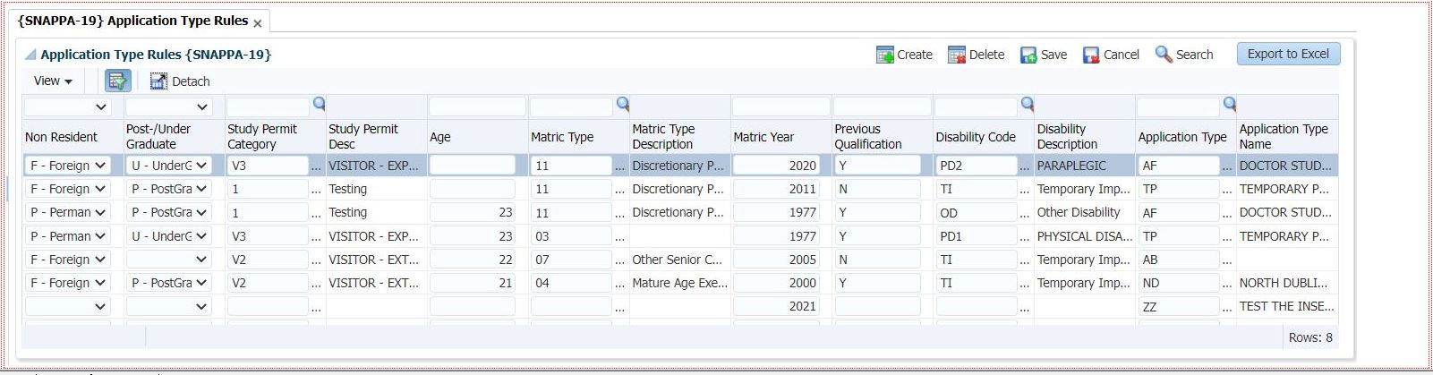1433x375 pixels.
Task: Open the View menu
Action: pos(53,81)
